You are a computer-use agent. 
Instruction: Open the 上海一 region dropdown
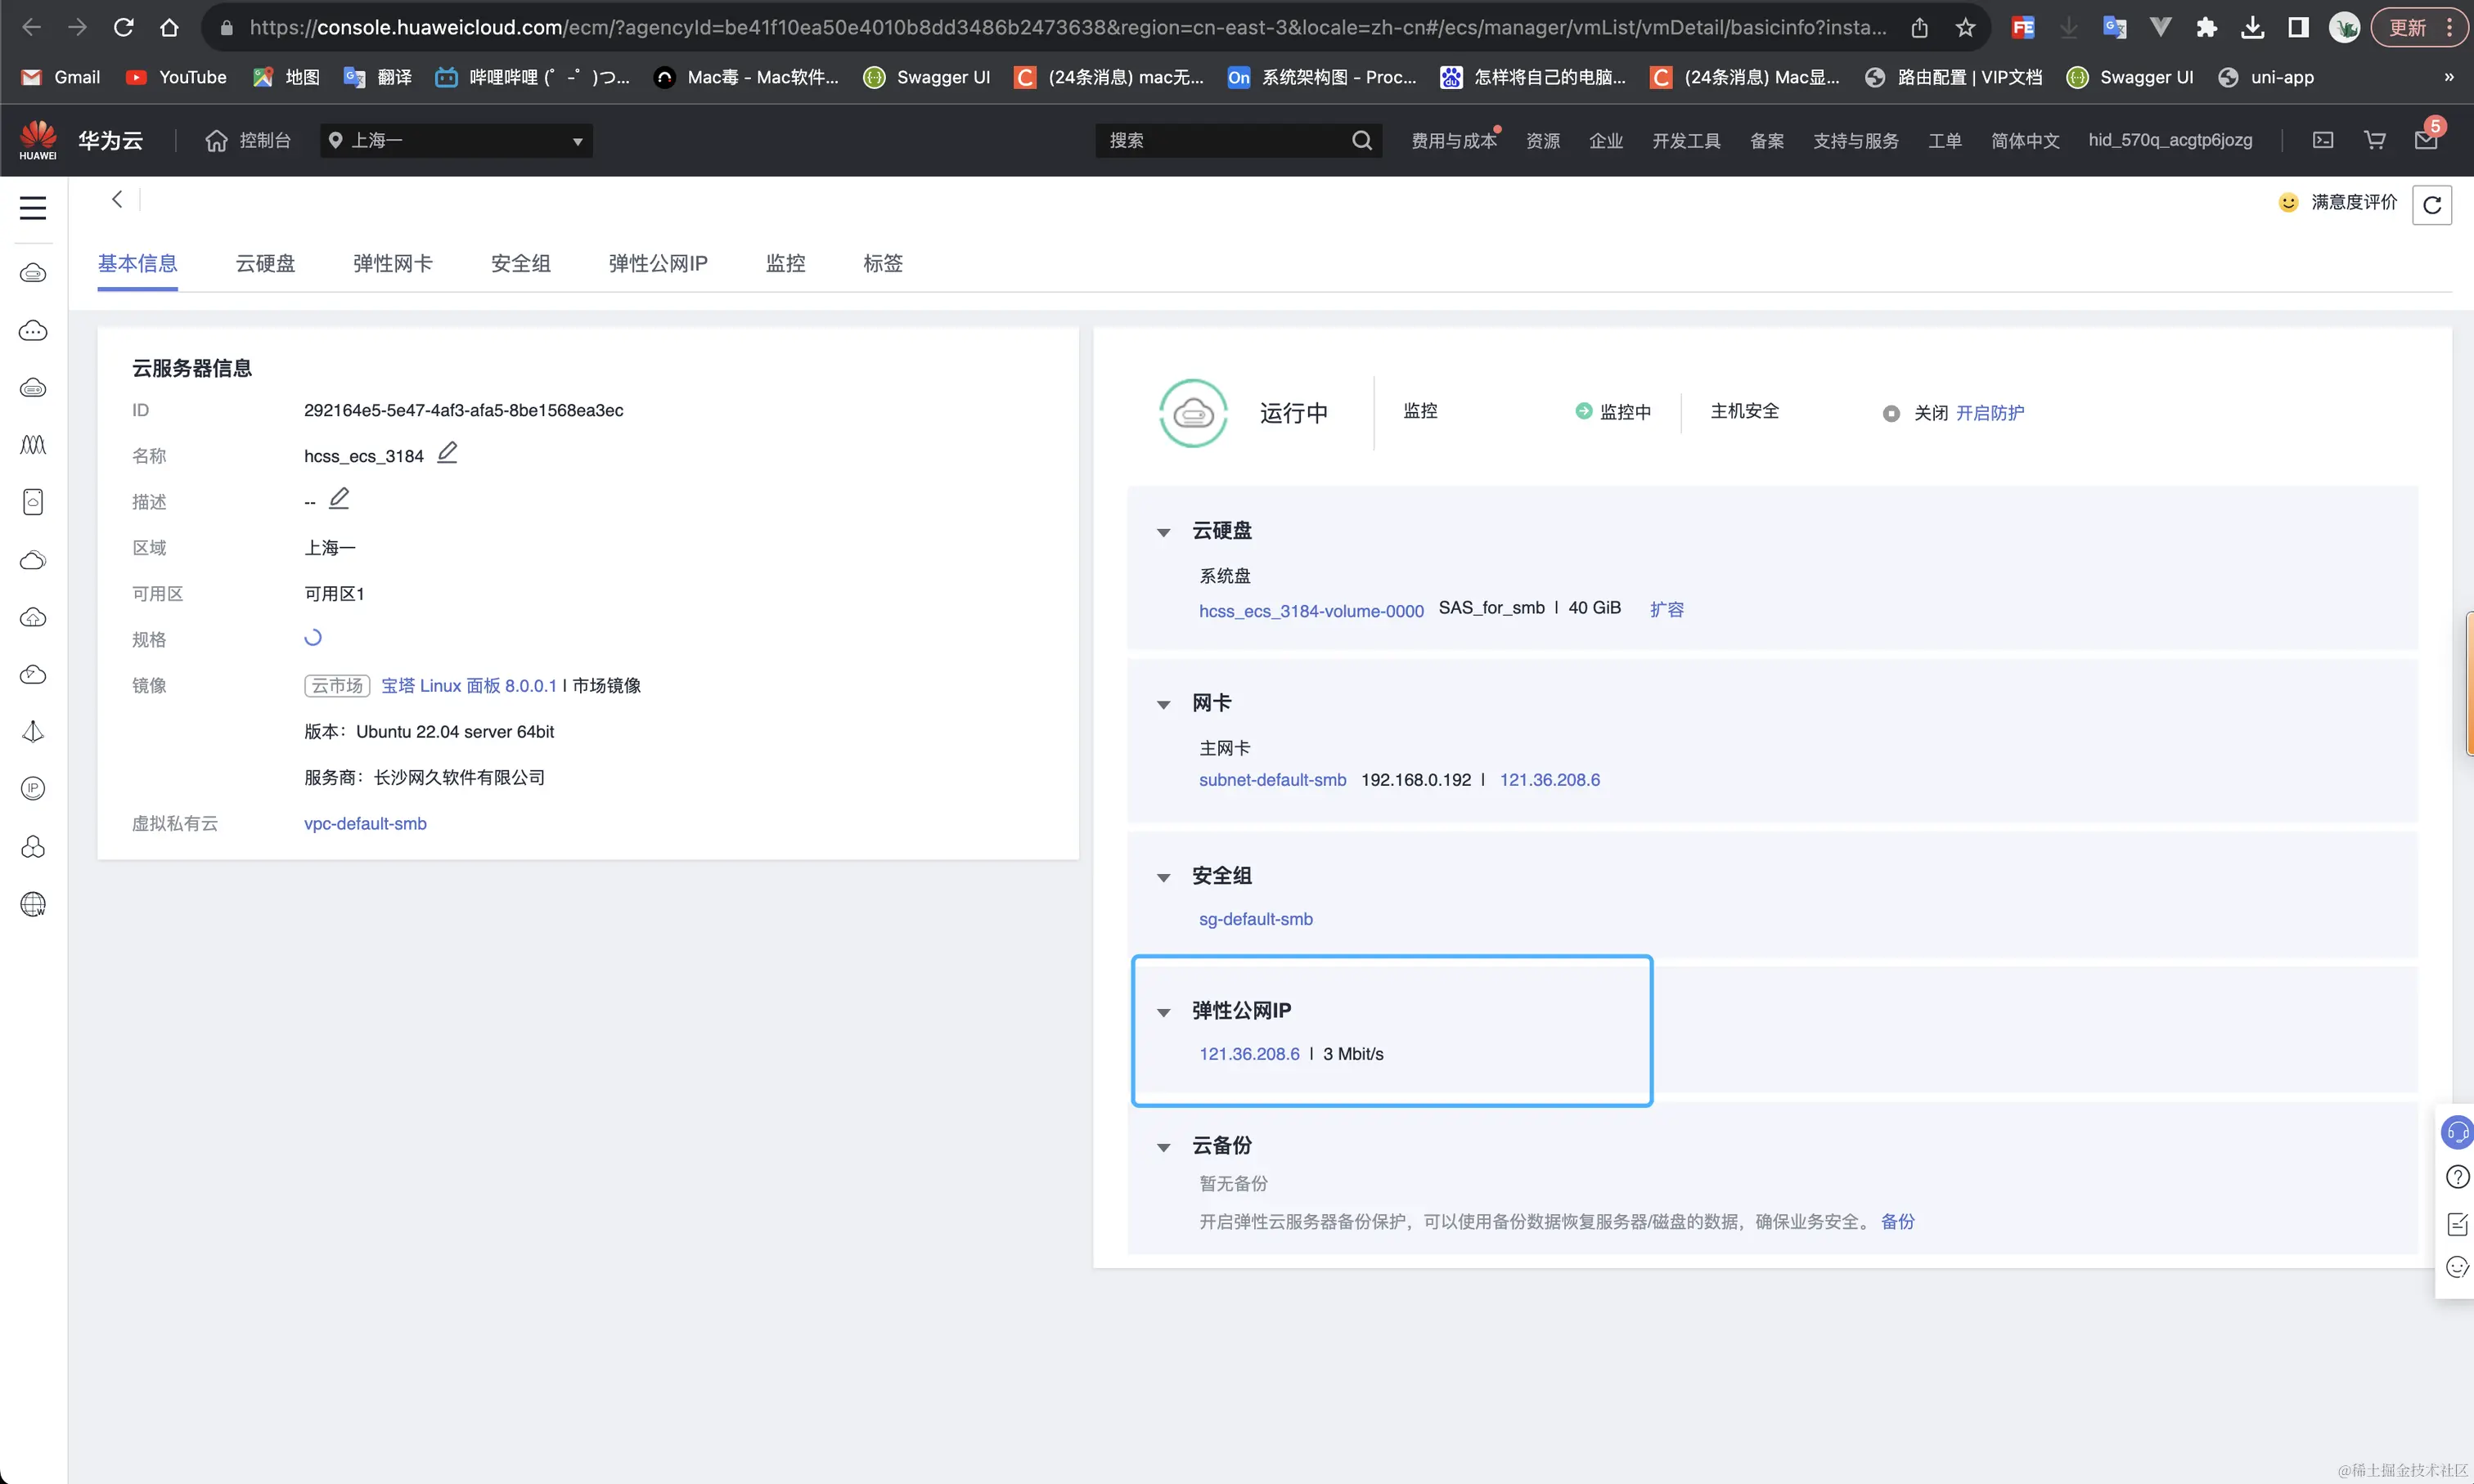(457, 140)
